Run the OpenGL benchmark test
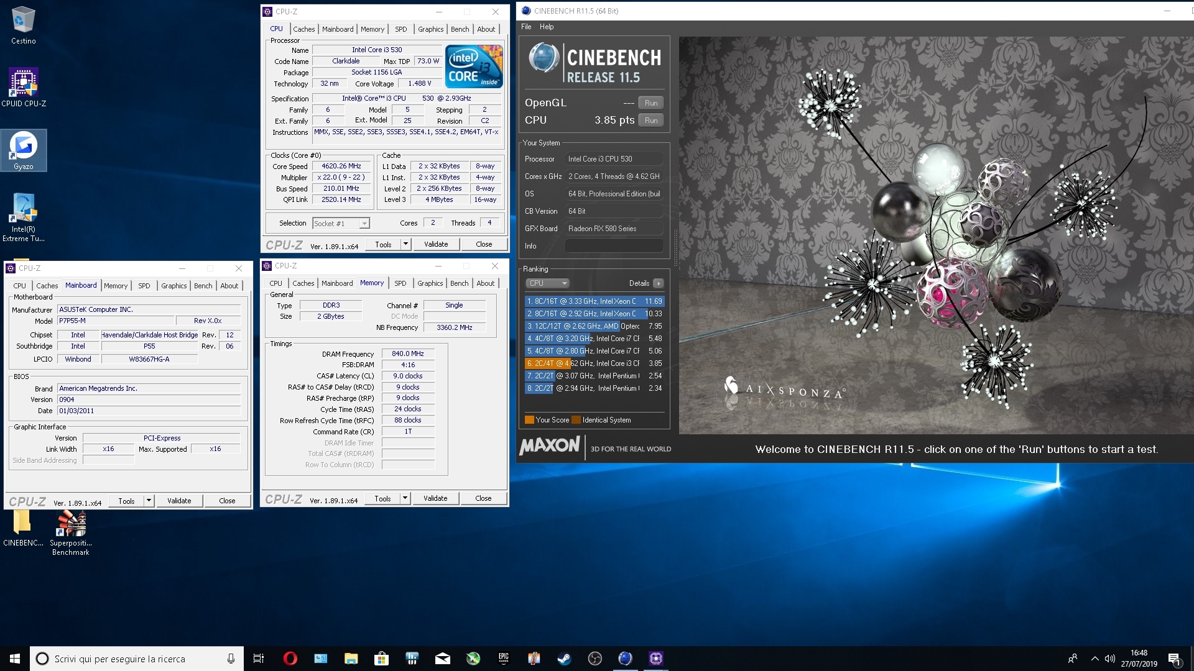The image size is (1194, 671). (x=650, y=103)
